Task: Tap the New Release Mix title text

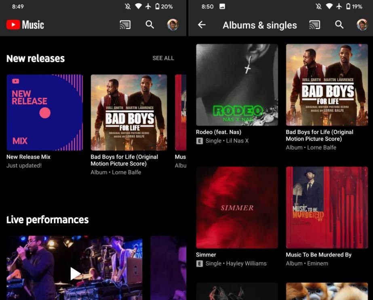Action: [28, 157]
